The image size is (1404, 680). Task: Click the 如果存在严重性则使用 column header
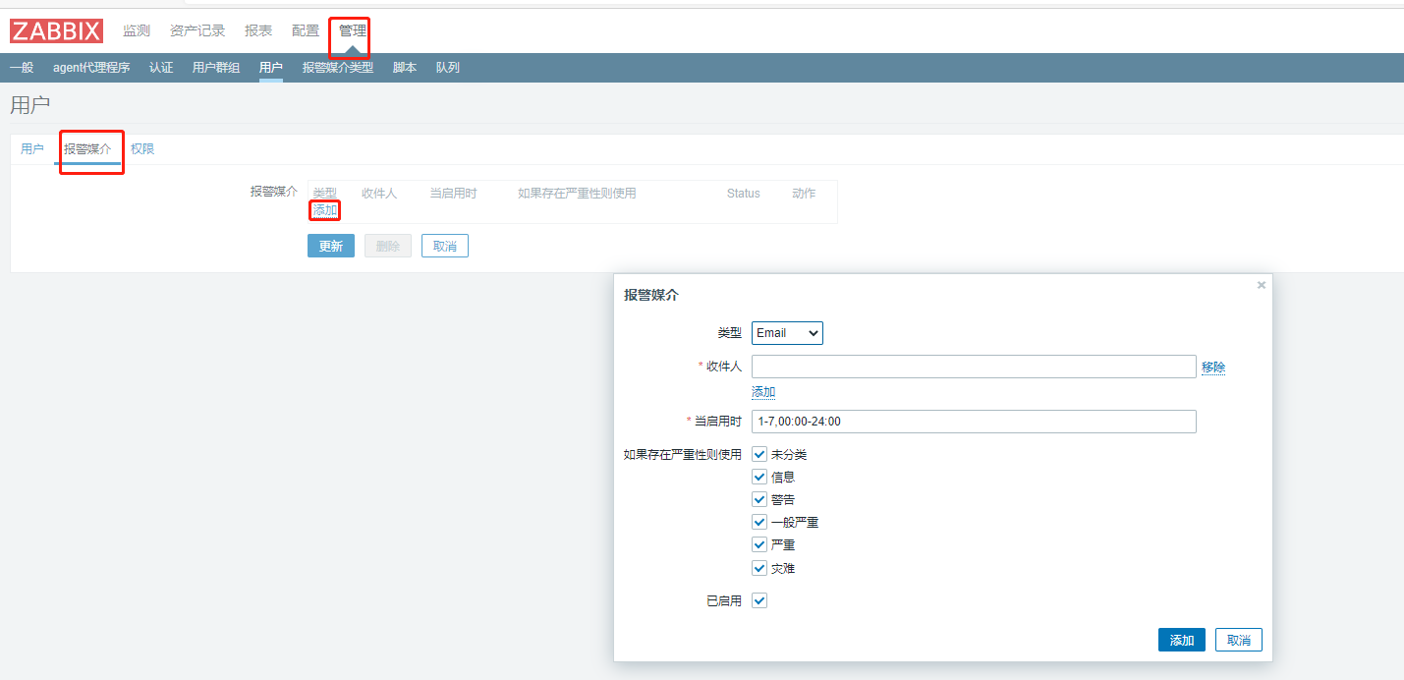[x=577, y=194]
